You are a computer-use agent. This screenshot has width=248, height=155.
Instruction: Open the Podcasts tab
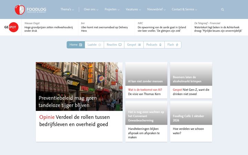pos(154,45)
